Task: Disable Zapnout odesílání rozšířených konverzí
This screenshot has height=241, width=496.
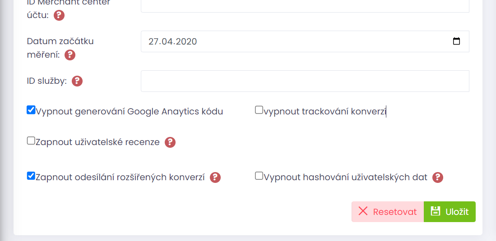Action: coord(31,176)
